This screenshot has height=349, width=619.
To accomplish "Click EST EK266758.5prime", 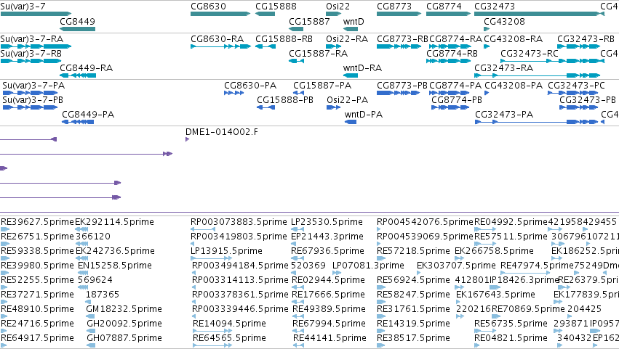I will point(494,251).
